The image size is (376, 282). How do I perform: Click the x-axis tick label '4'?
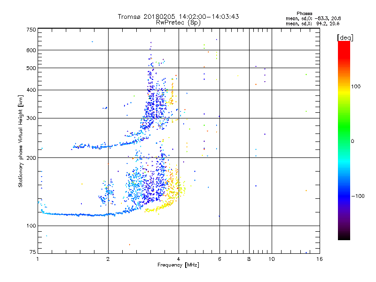179,259
